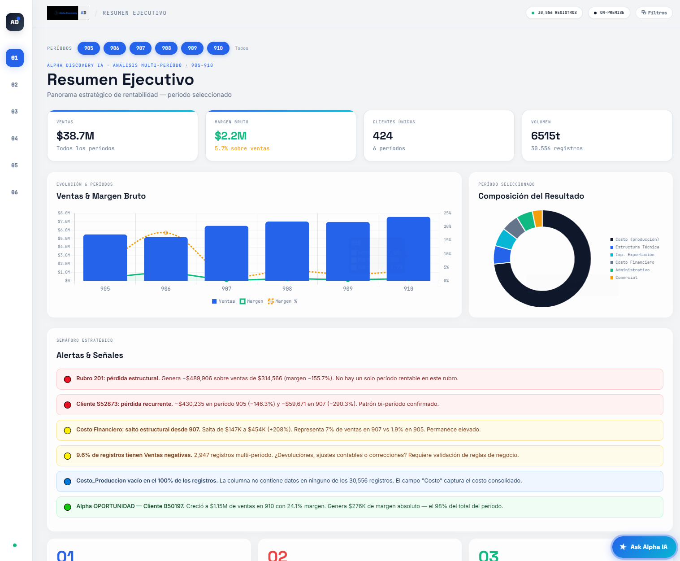Open the ON-PREMISE status pill
The height and width of the screenshot is (561, 680).
click(x=609, y=13)
